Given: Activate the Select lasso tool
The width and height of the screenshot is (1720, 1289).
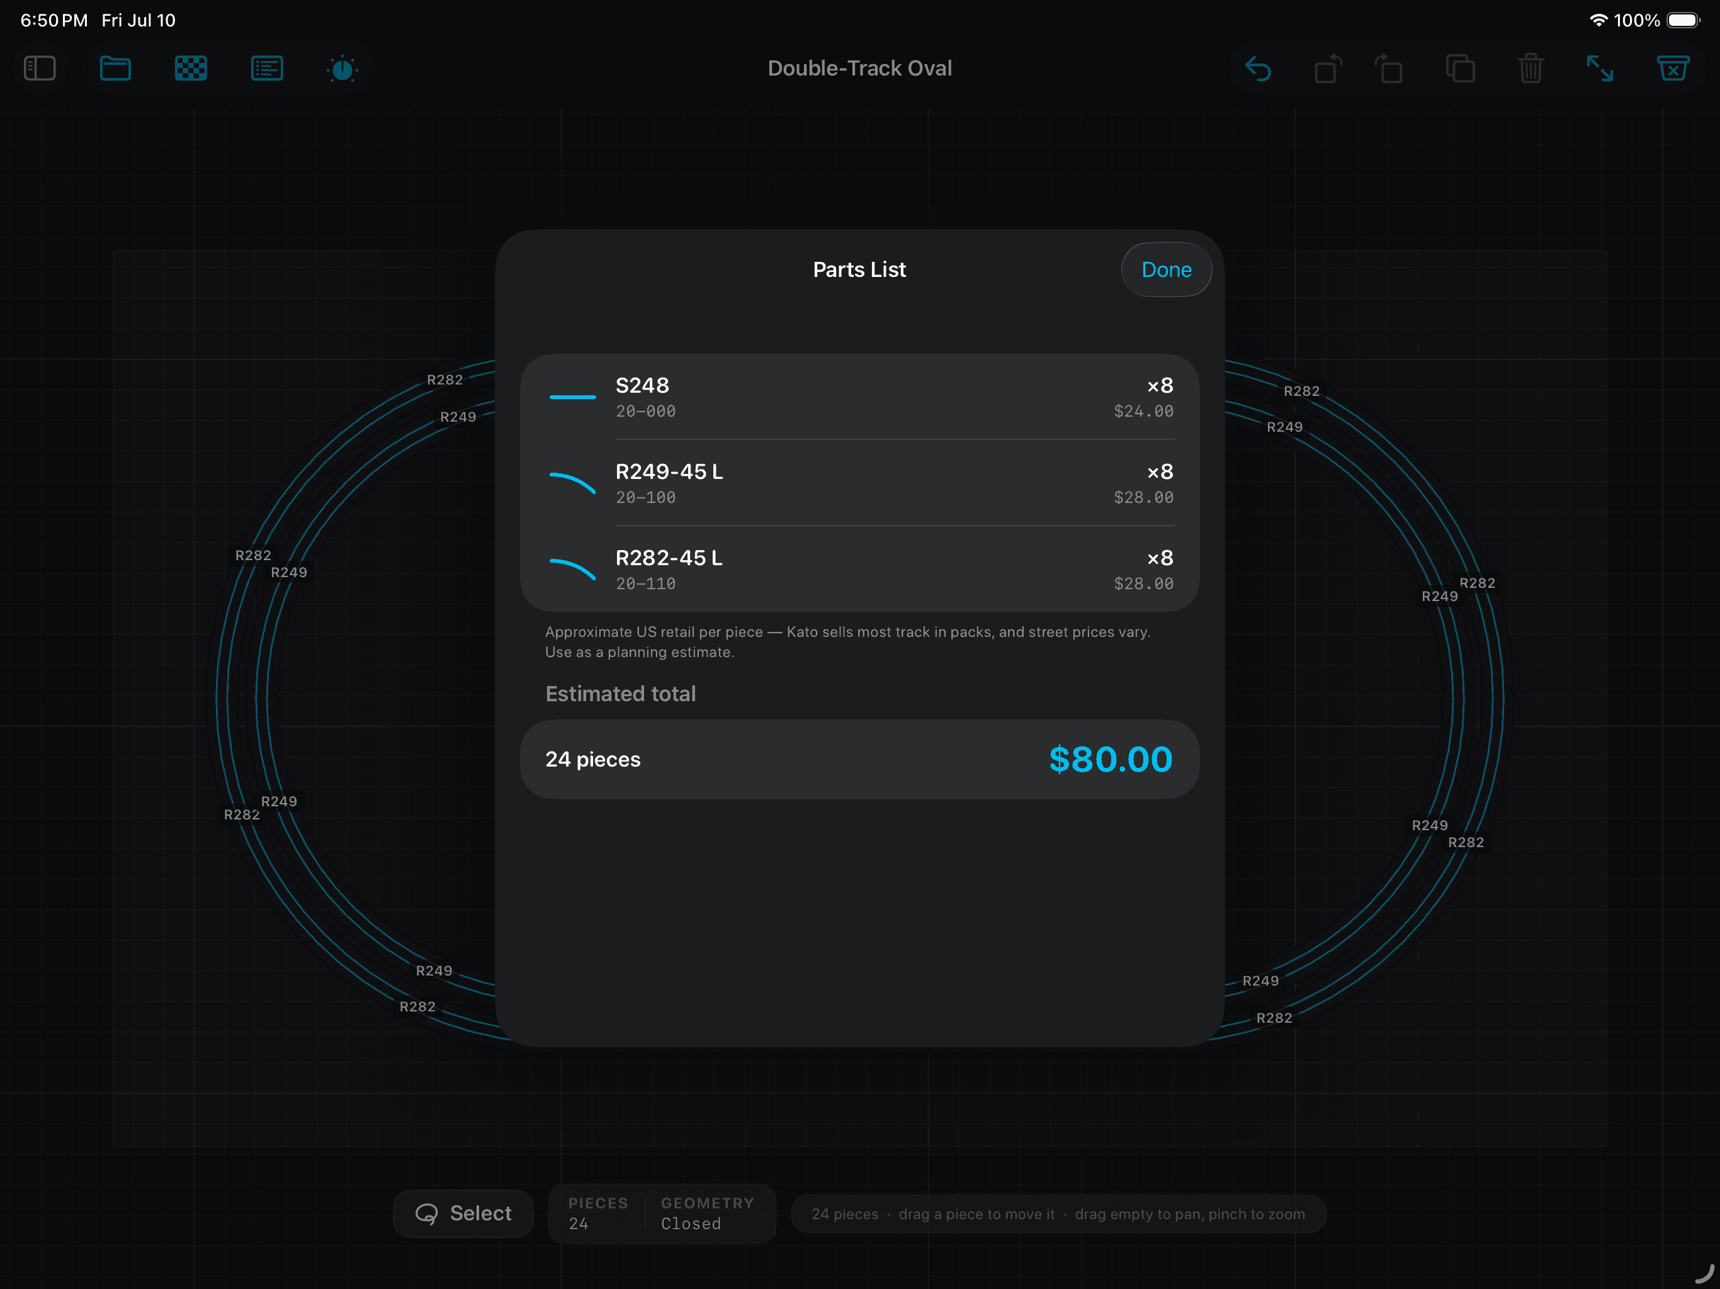Looking at the screenshot, I should [463, 1213].
